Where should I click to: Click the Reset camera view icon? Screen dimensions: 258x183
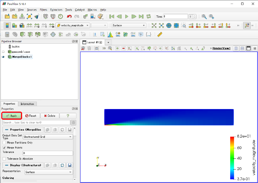pyautogui.click(x=154, y=25)
